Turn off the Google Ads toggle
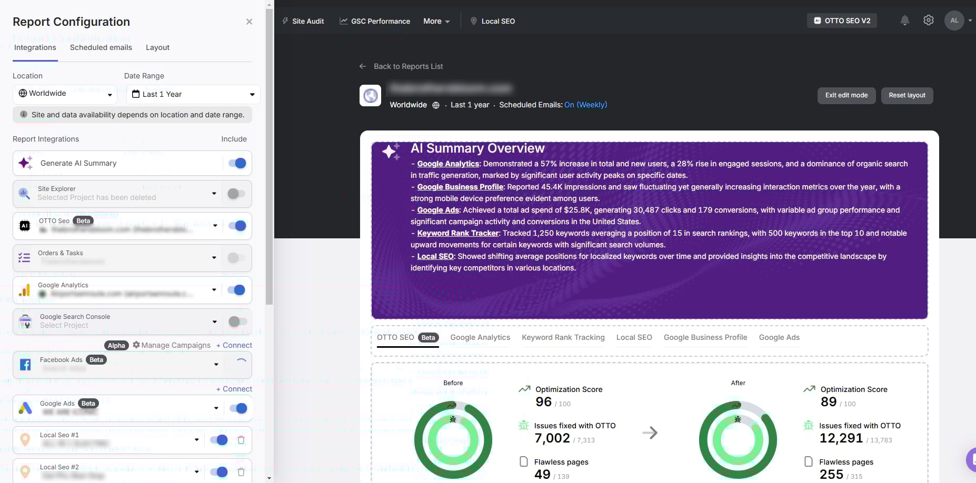Image resolution: width=976 pixels, height=483 pixels. coord(238,408)
